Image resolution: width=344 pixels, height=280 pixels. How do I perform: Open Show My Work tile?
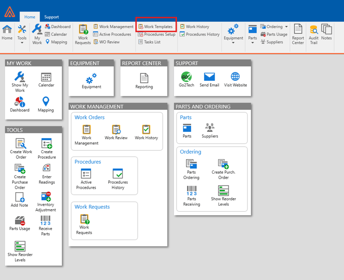(x=19, y=82)
